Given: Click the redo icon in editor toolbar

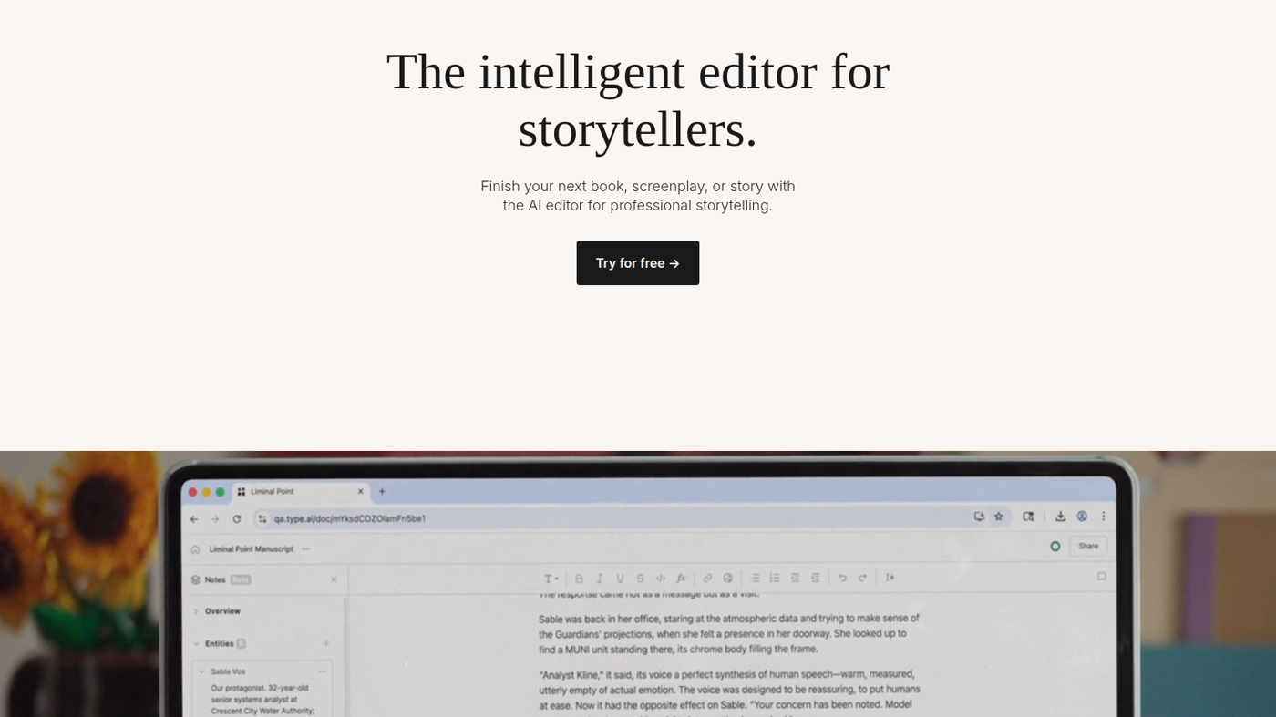Looking at the screenshot, I should click(862, 579).
